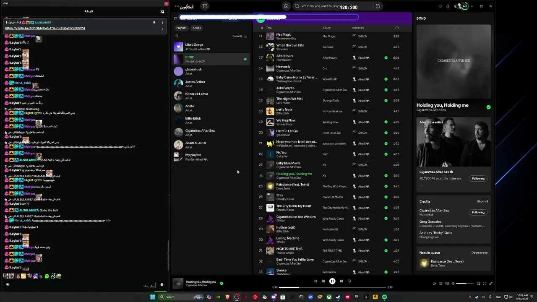Skip to the next track
537x302 pixels.
point(341,281)
